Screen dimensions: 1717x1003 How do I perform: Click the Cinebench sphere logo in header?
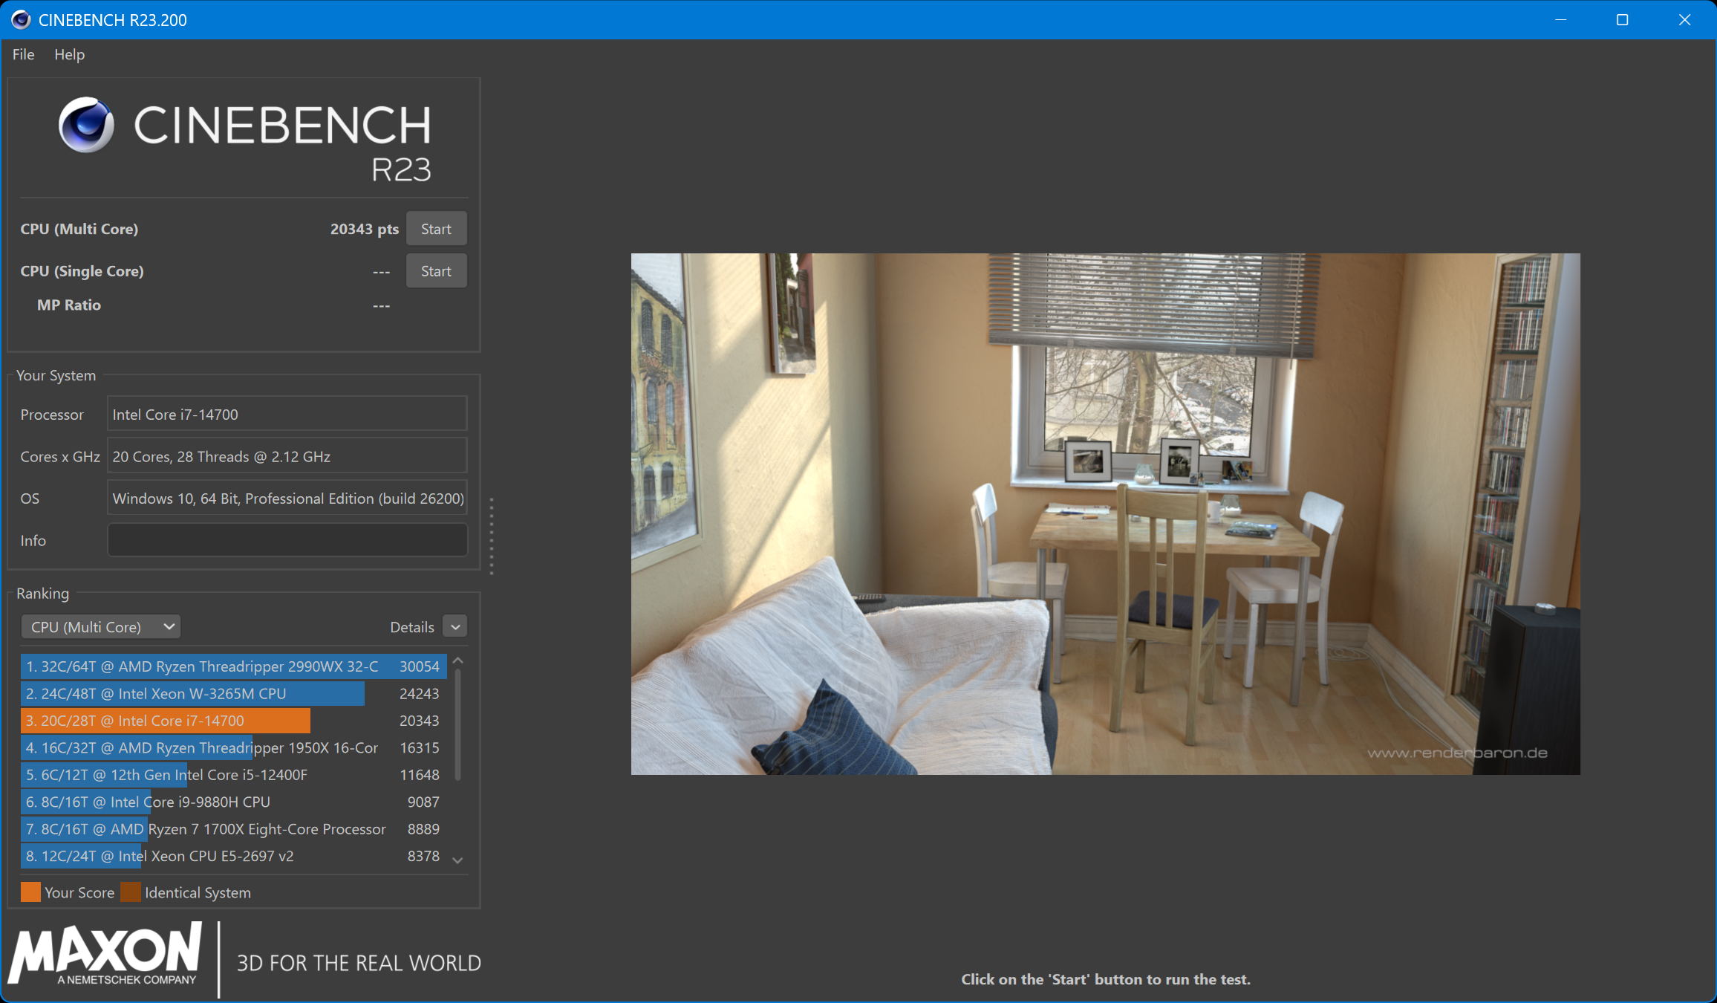click(86, 125)
